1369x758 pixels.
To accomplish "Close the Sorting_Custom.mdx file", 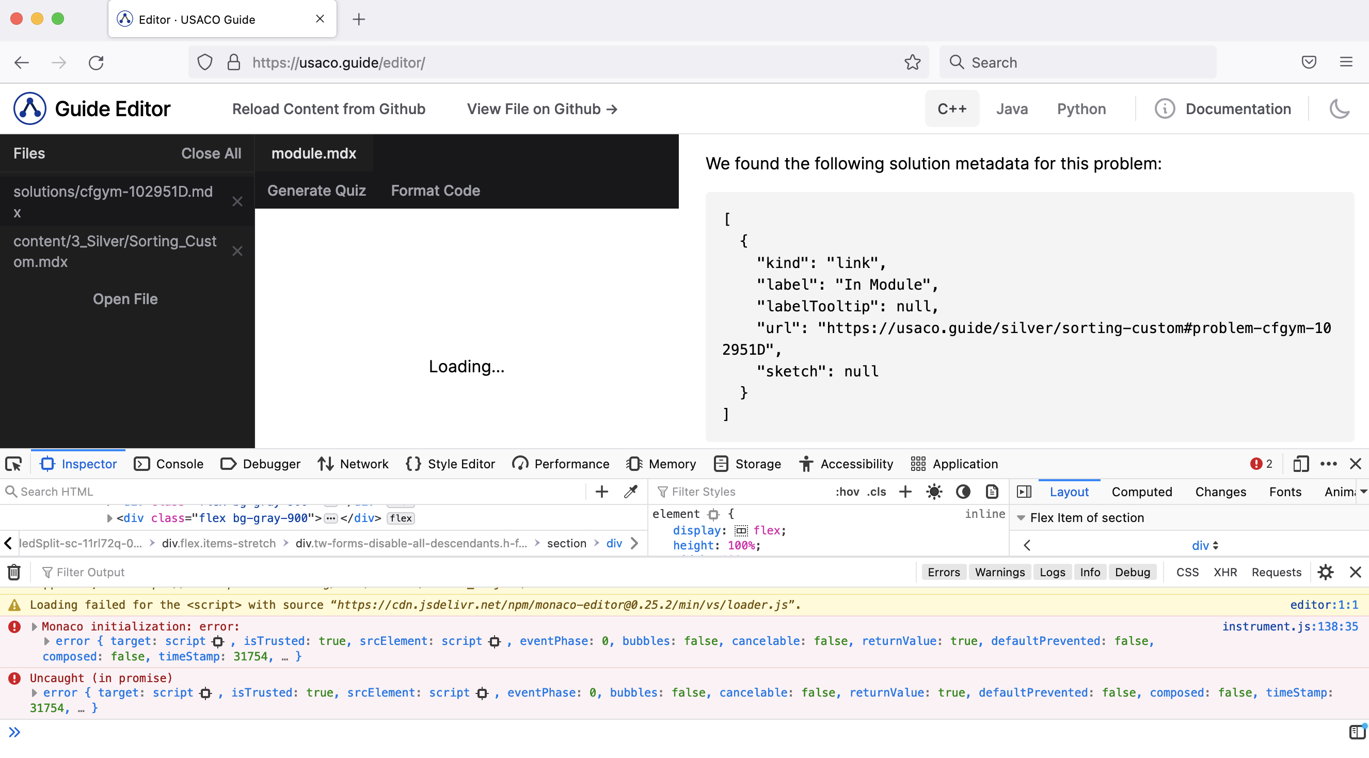I will click(237, 251).
